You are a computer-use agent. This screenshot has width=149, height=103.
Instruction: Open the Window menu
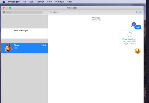pos(60,2)
